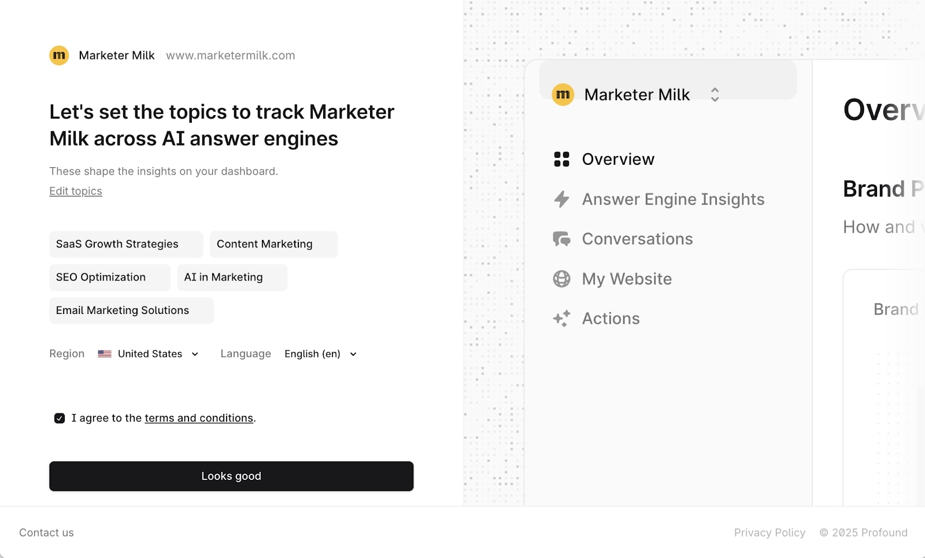Screen dimensions: 925x558
Task: Click the My Website globe icon
Action: 561,279
